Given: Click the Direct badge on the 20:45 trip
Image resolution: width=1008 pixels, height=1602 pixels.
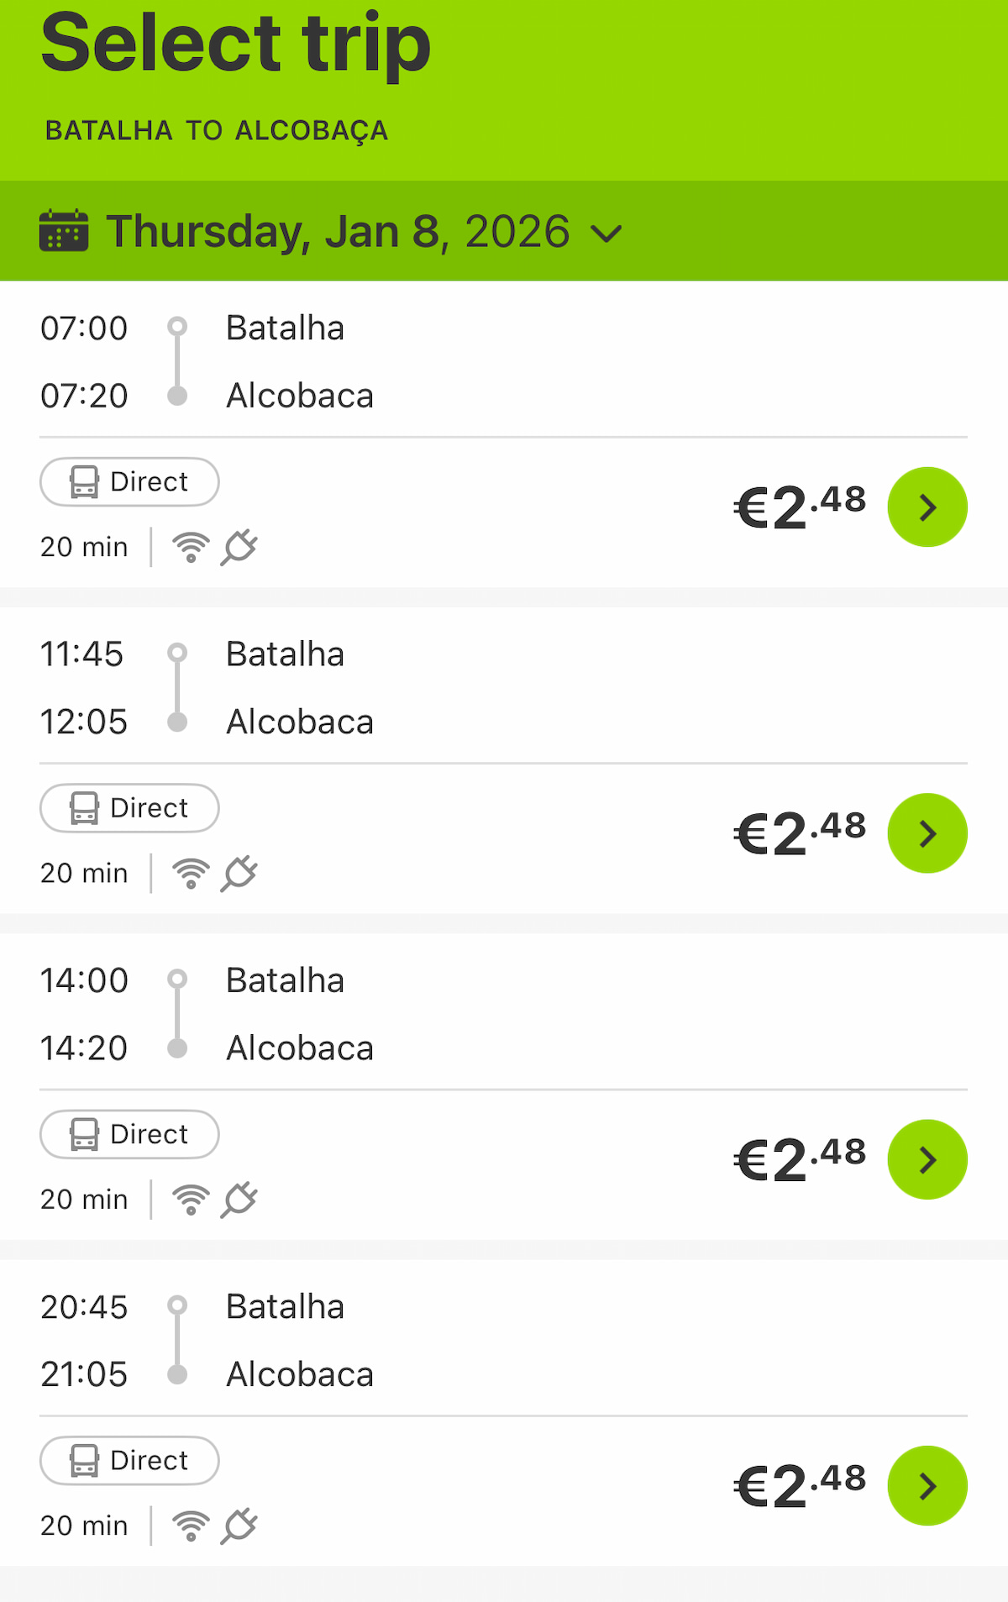Looking at the screenshot, I should point(129,1460).
